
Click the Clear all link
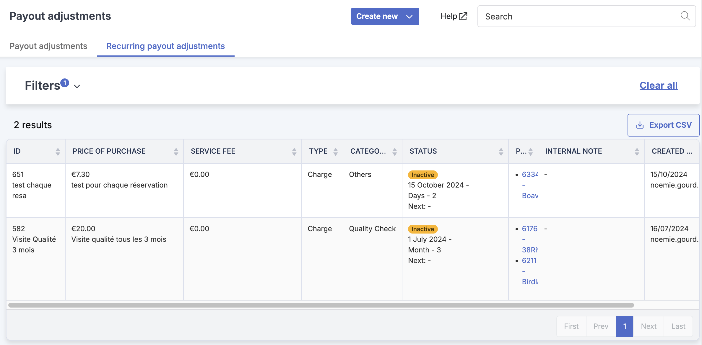pyautogui.click(x=659, y=86)
